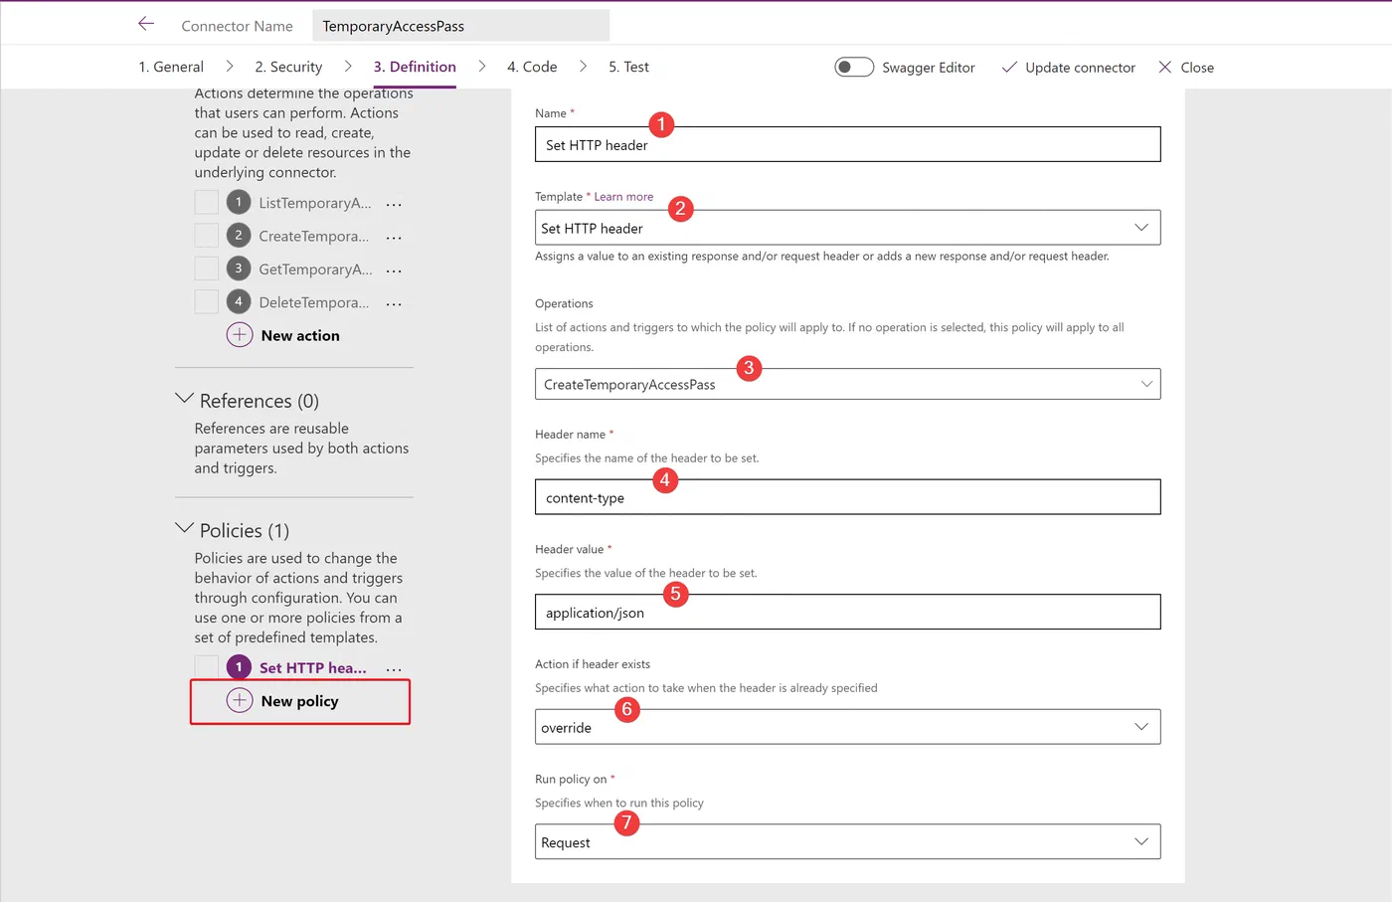Select purple badge 1 of Set HTTP hea... policy

point(239,667)
